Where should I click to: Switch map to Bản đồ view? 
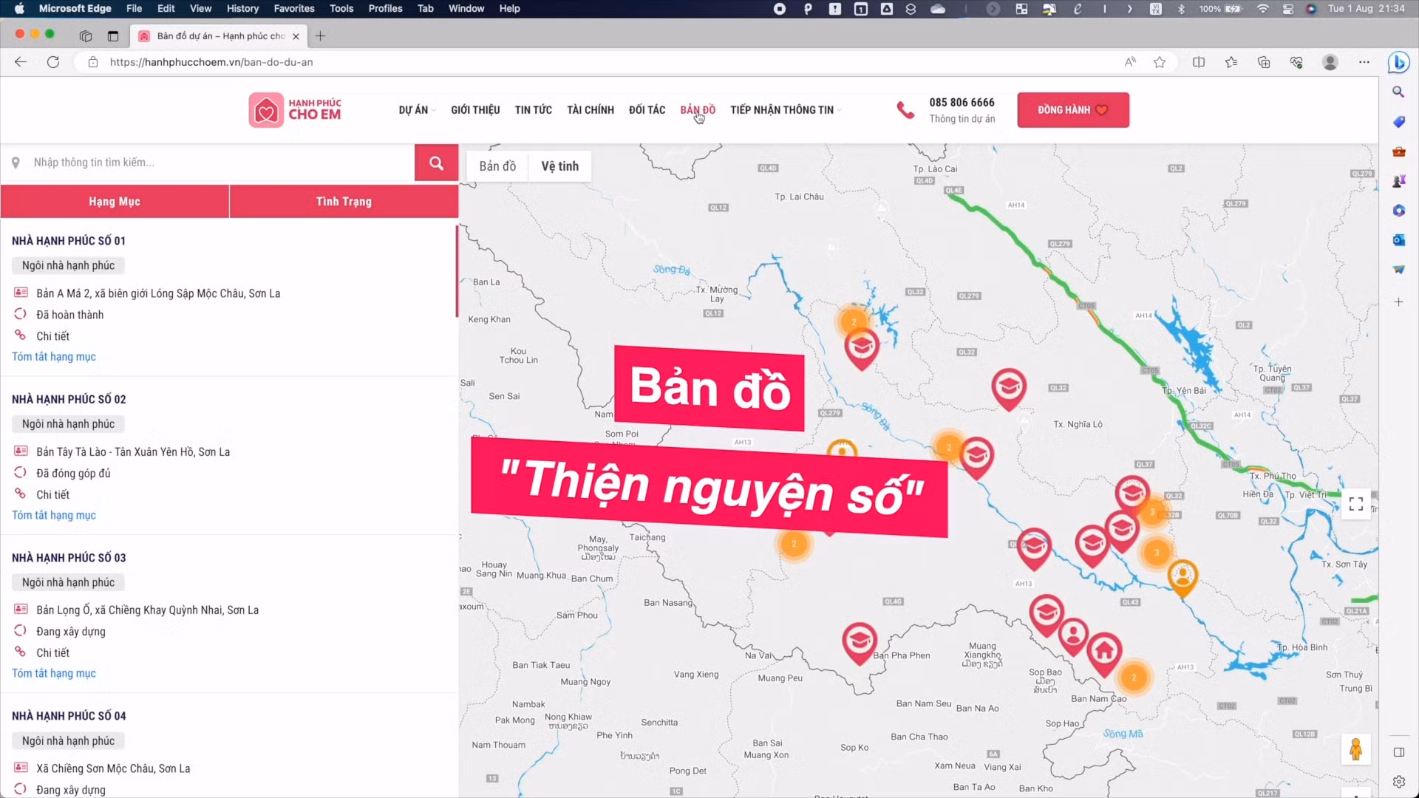pos(497,166)
